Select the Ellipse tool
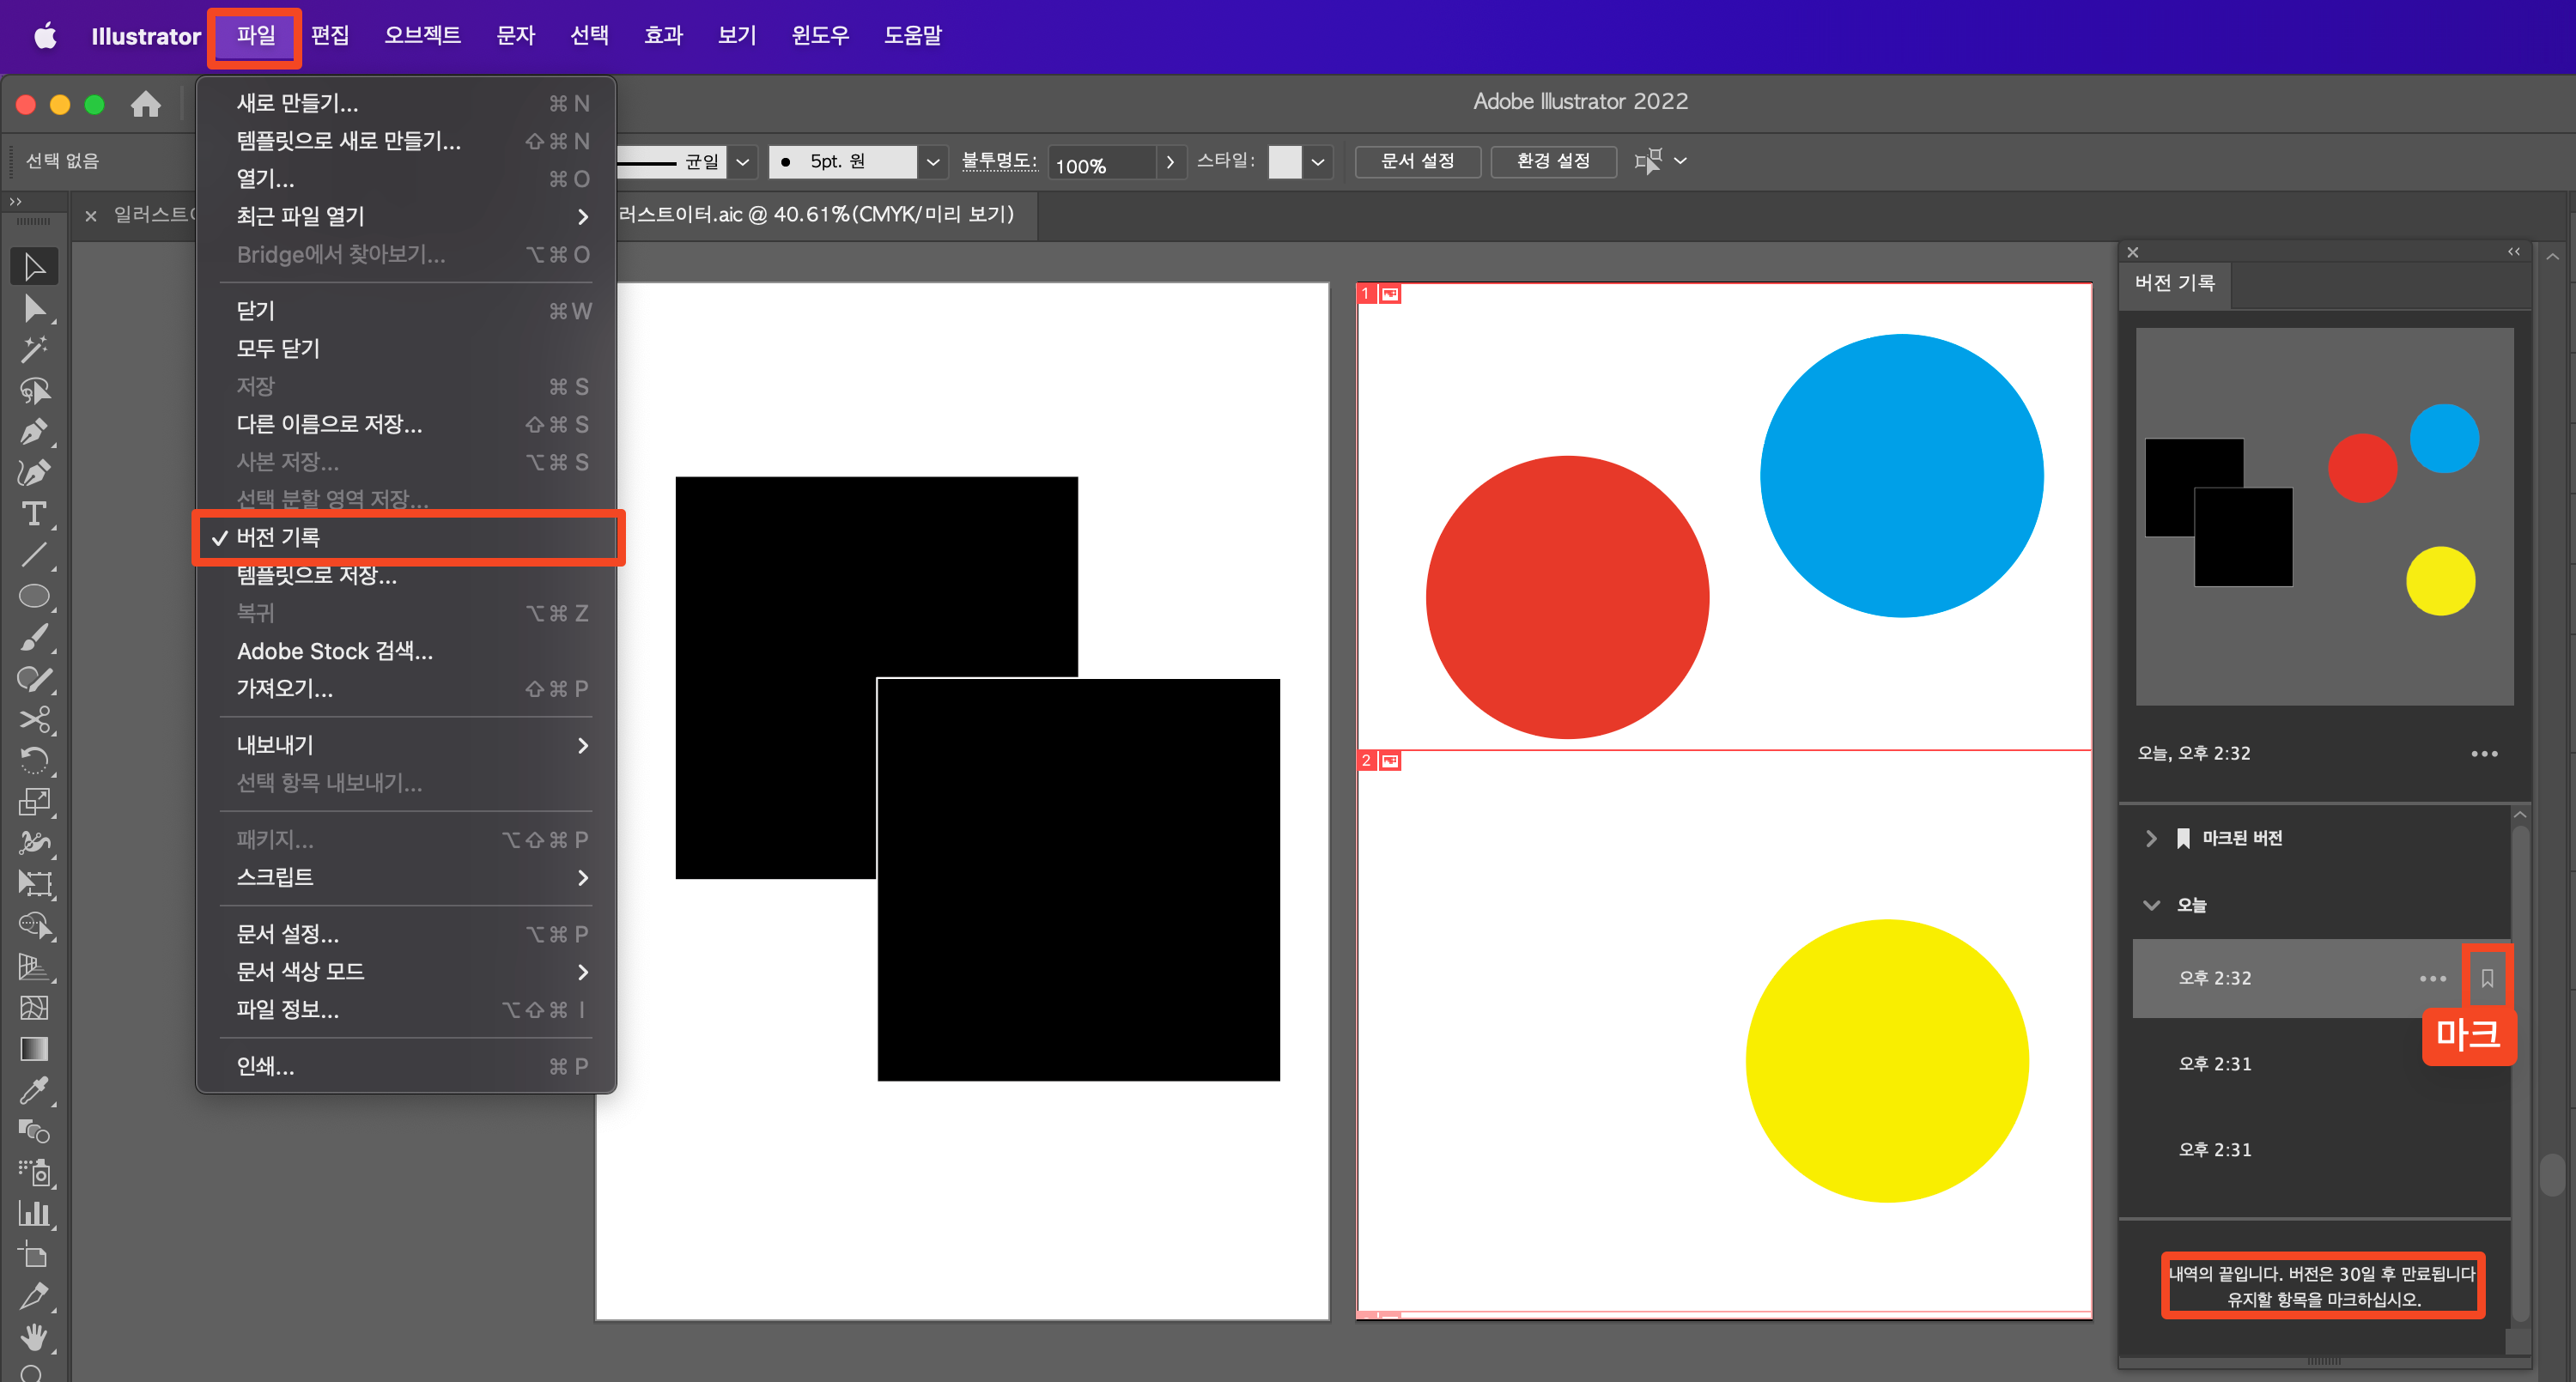This screenshot has width=2576, height=1382. [x=34, y=596]
